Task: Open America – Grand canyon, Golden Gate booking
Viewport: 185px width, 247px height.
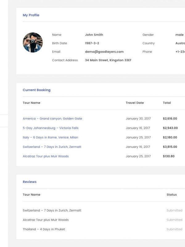Action: (x=52, y=119)
